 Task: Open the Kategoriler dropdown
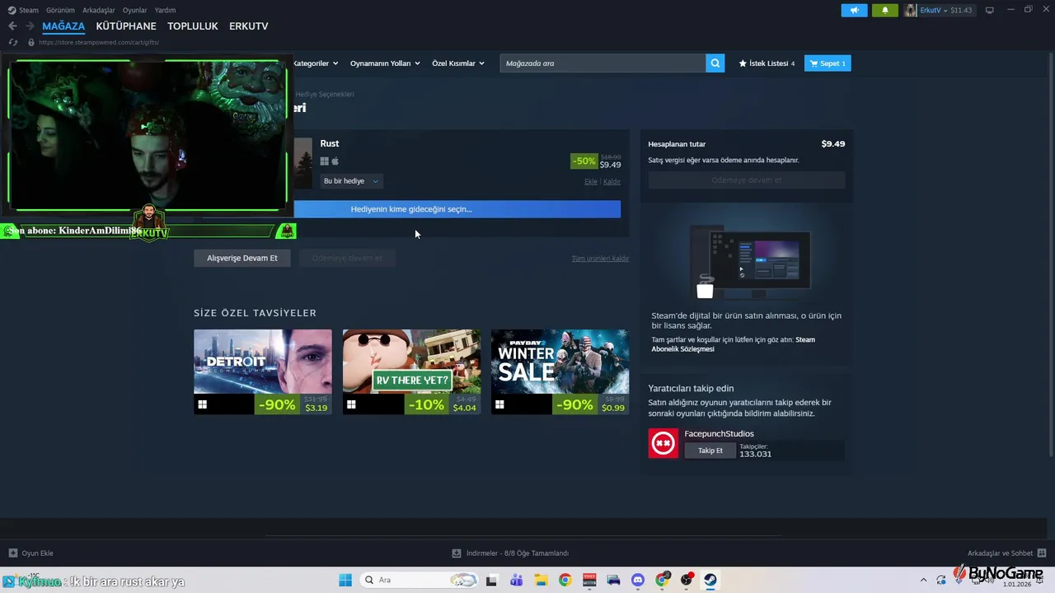click(x=315, y=63)
